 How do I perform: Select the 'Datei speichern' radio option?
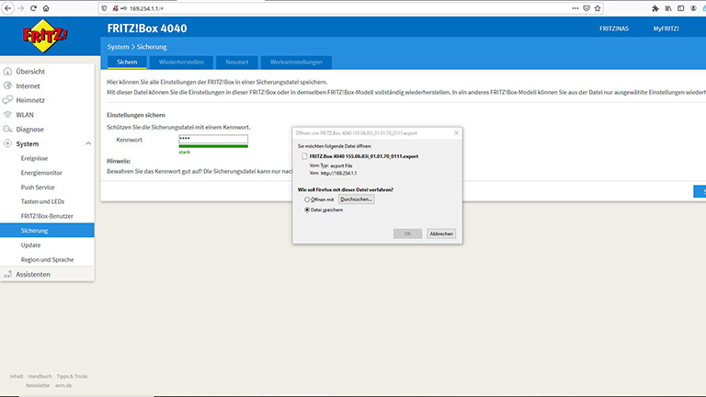click(x=307, y=210)
